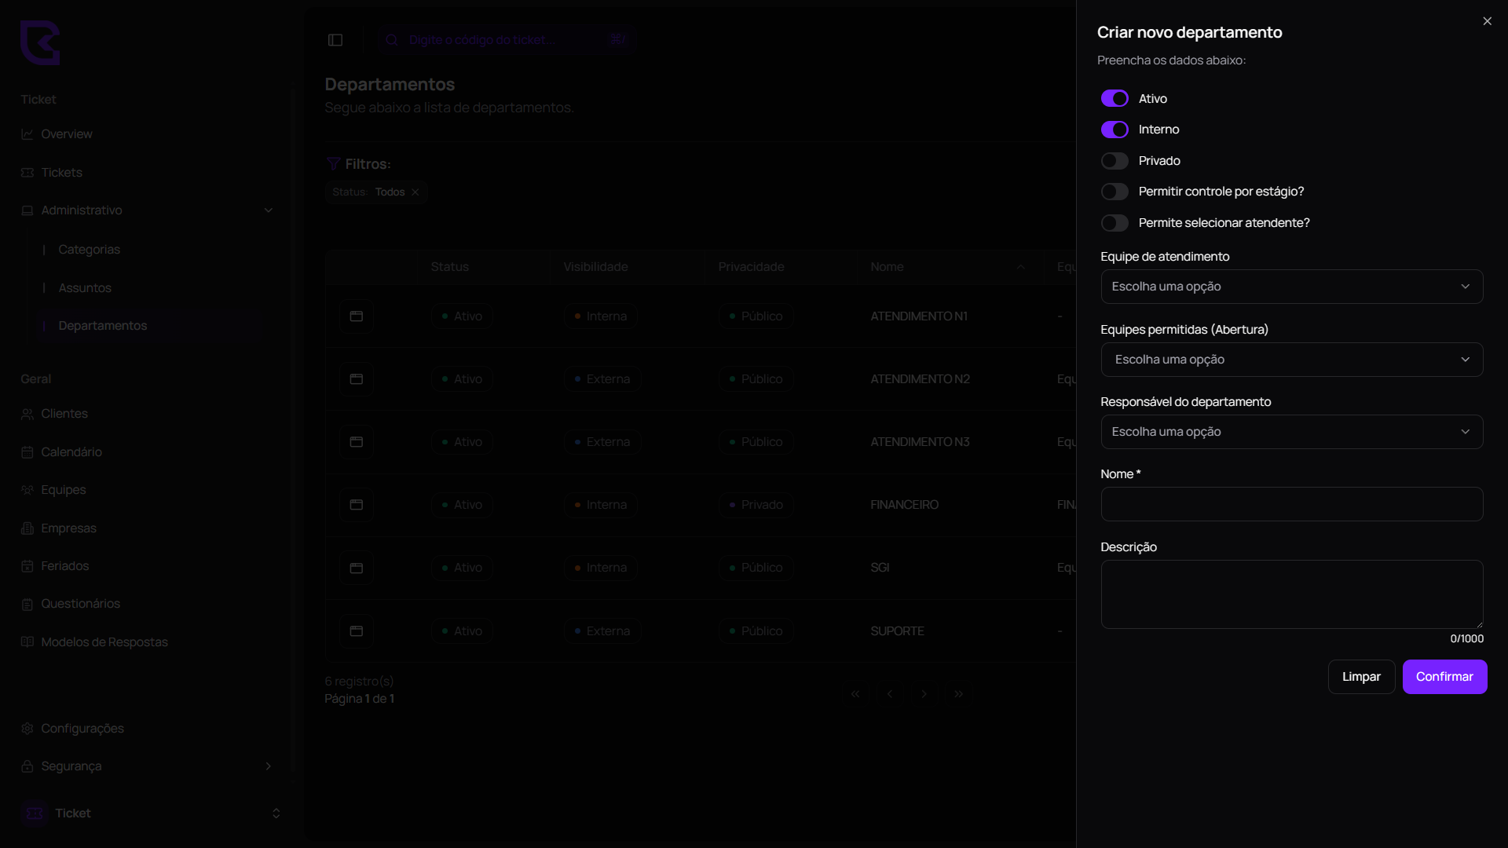Jump to the last page arrow
Screen dimensions: 1508x848
tap(958, 694)
